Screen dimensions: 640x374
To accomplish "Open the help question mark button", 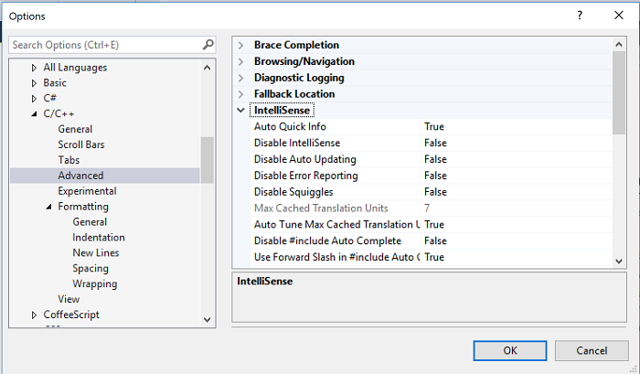I will click(x=580, y=16).
